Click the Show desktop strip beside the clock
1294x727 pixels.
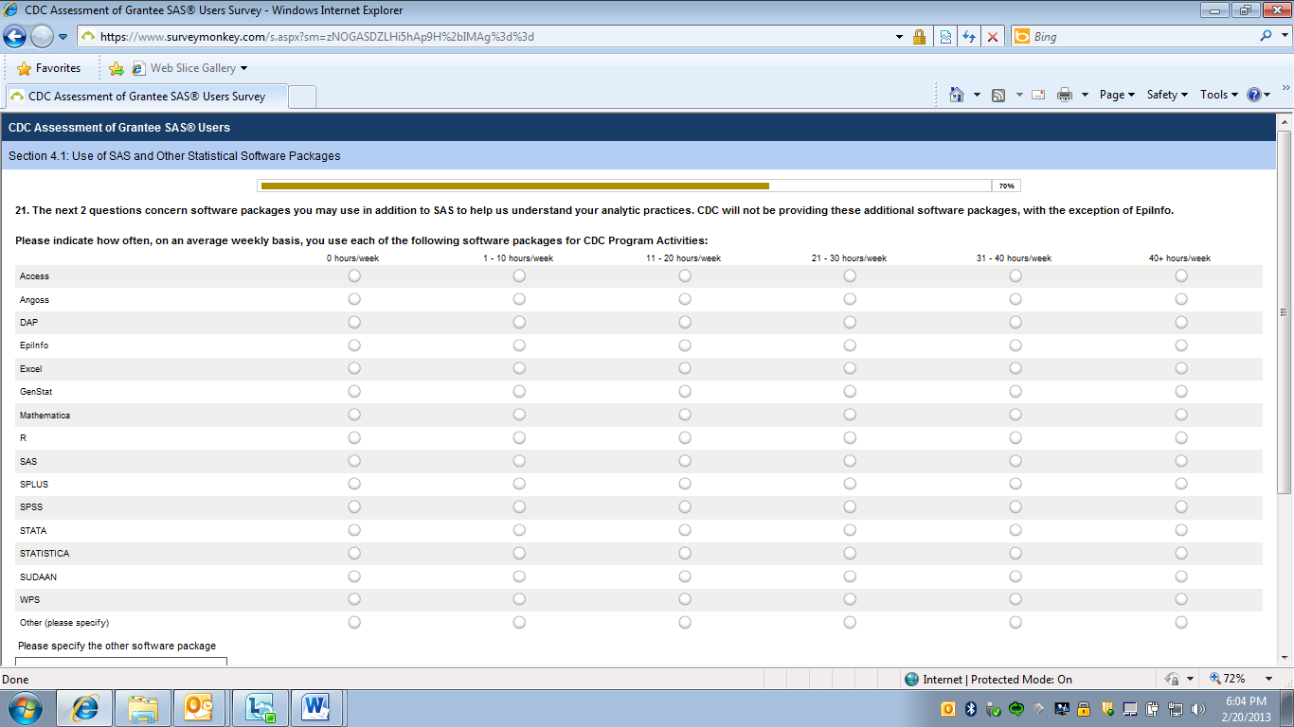coord(1286,708)
